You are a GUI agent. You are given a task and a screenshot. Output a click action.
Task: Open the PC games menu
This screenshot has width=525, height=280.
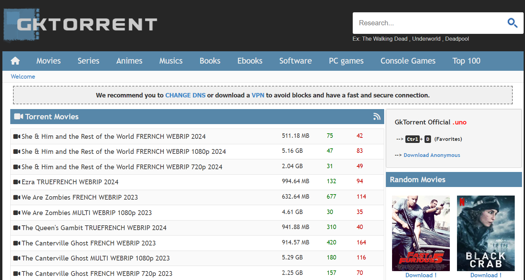point(346,61)
